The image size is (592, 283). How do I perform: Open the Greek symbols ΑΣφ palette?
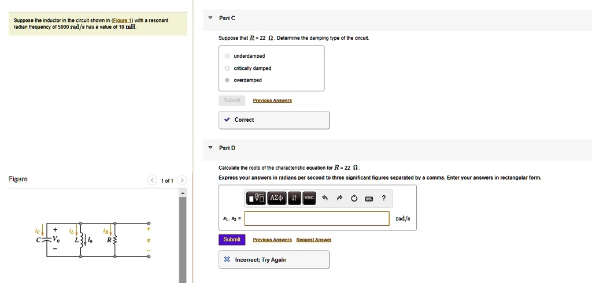coord(277,198)
